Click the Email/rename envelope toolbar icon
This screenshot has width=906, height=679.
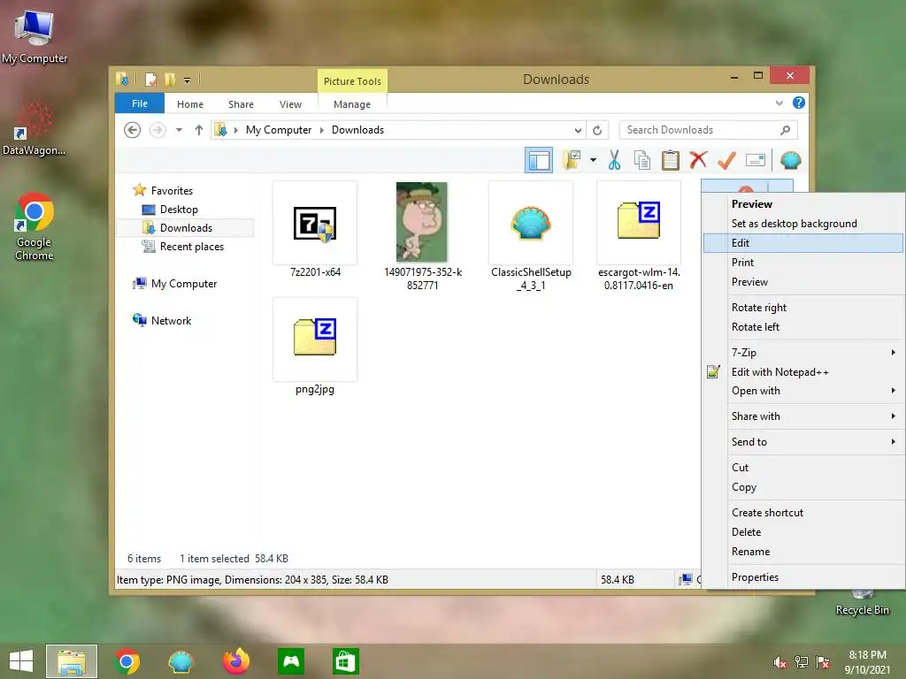(x=756, y=160)
